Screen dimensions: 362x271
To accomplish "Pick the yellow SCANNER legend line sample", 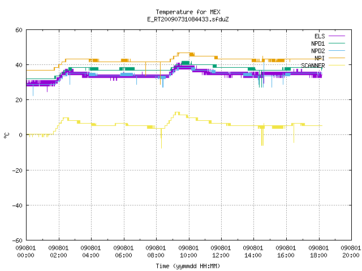I will click(x=337, y=65).
